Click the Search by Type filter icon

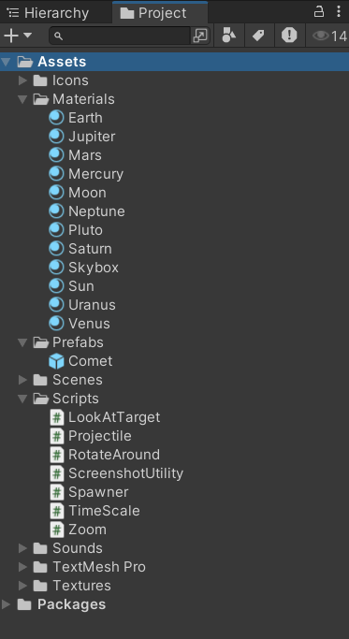pyautogui.click(x=228, y=36)
